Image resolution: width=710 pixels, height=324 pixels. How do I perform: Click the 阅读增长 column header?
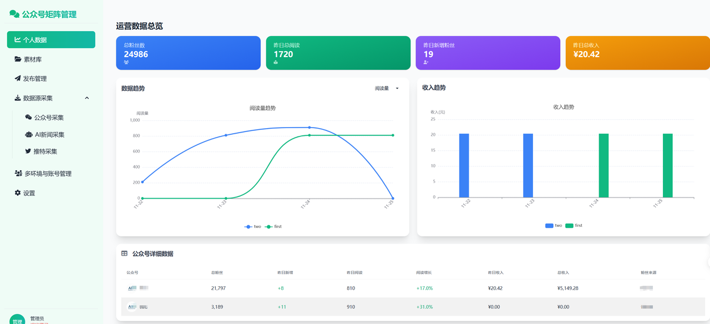[424, 272]
